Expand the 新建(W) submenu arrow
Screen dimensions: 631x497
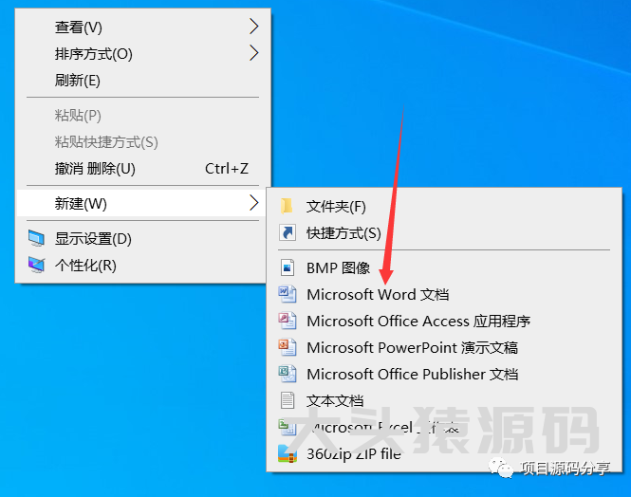click(253, 203)
